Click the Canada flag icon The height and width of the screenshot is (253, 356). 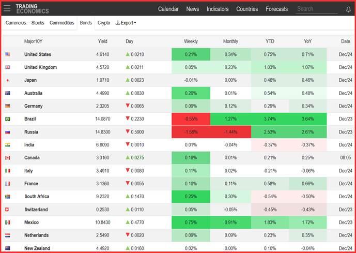8,158
